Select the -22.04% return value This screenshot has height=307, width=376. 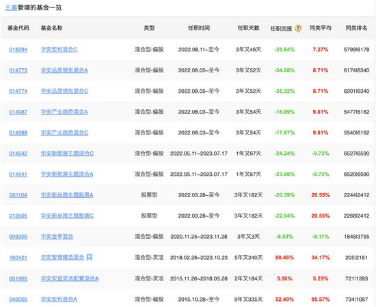284,216
